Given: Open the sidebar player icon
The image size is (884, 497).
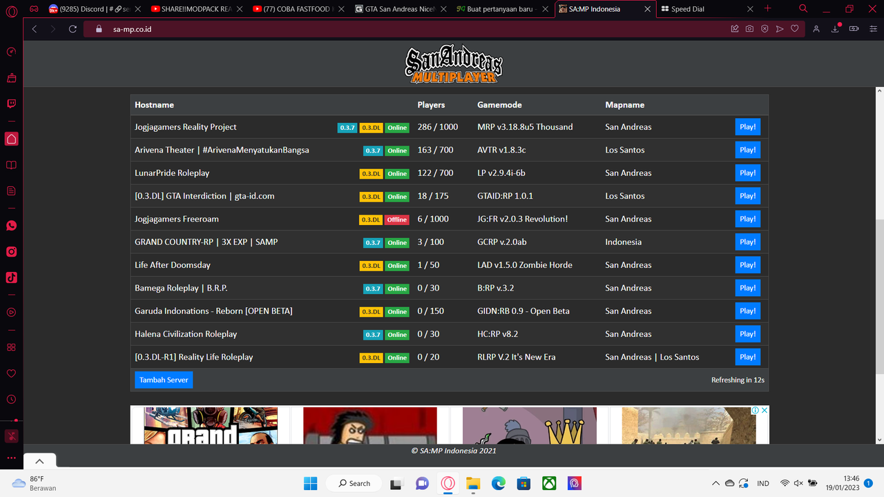Looking at the screenshot, I should (x=11, y=312).
